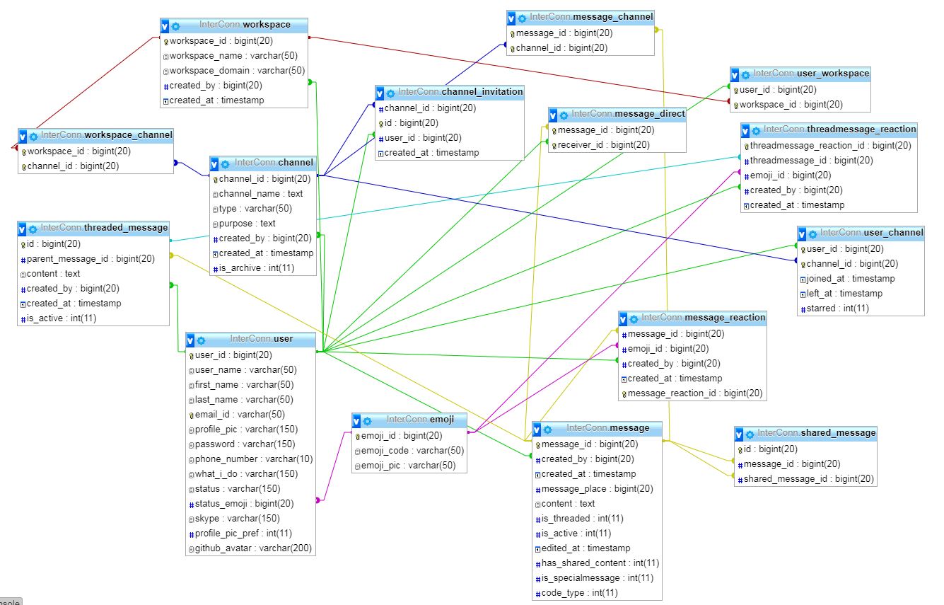This screenshot has height=605, width=944.
Task: Collapse the emoji table with its V toggle
Action: coord(356,421)
